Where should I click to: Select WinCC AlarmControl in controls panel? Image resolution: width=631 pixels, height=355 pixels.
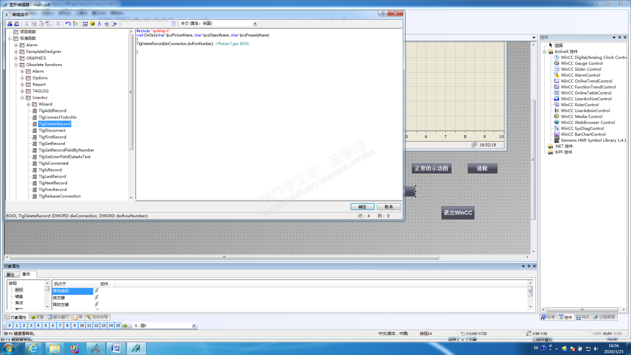pos(580,75)
